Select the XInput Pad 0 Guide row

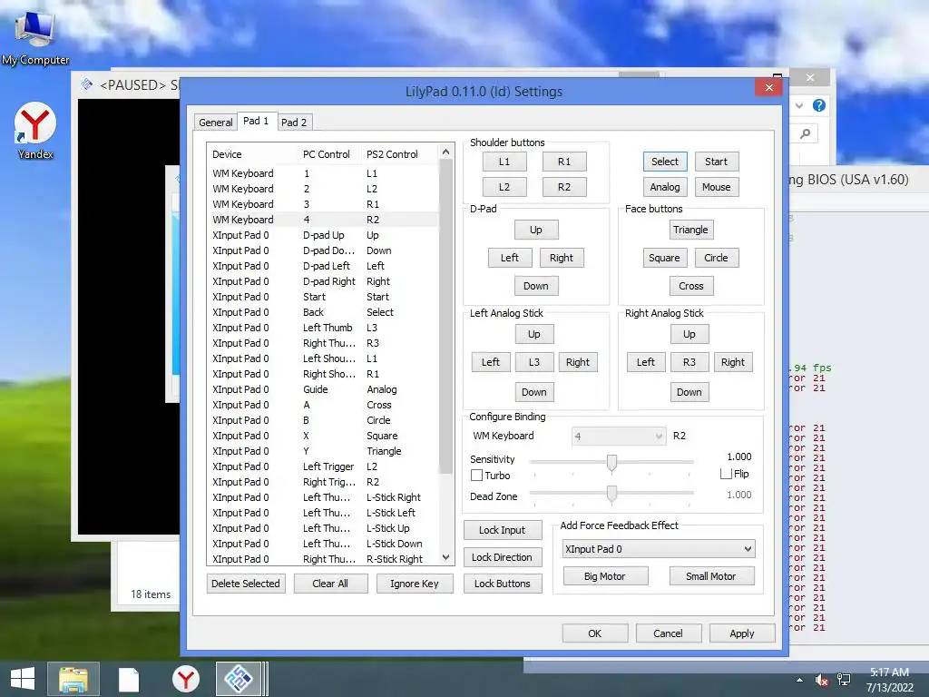tap(324, 389)
